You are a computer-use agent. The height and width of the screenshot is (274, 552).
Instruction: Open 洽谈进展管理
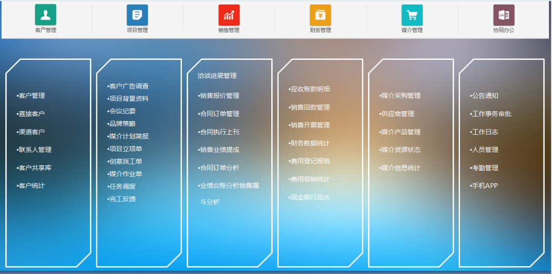pyautogui.click(x=217, y=76)
